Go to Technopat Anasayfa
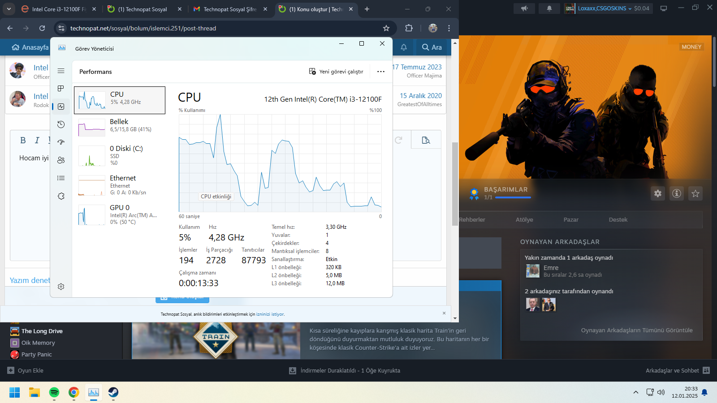This screenshot has width=717, height=403. coord(30,47)
